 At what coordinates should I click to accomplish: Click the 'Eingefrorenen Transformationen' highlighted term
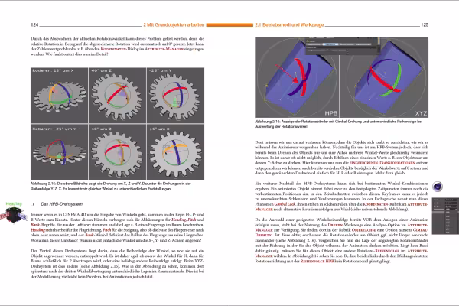(382, 163)
